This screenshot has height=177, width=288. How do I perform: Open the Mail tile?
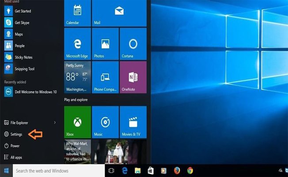coord(119,13)
